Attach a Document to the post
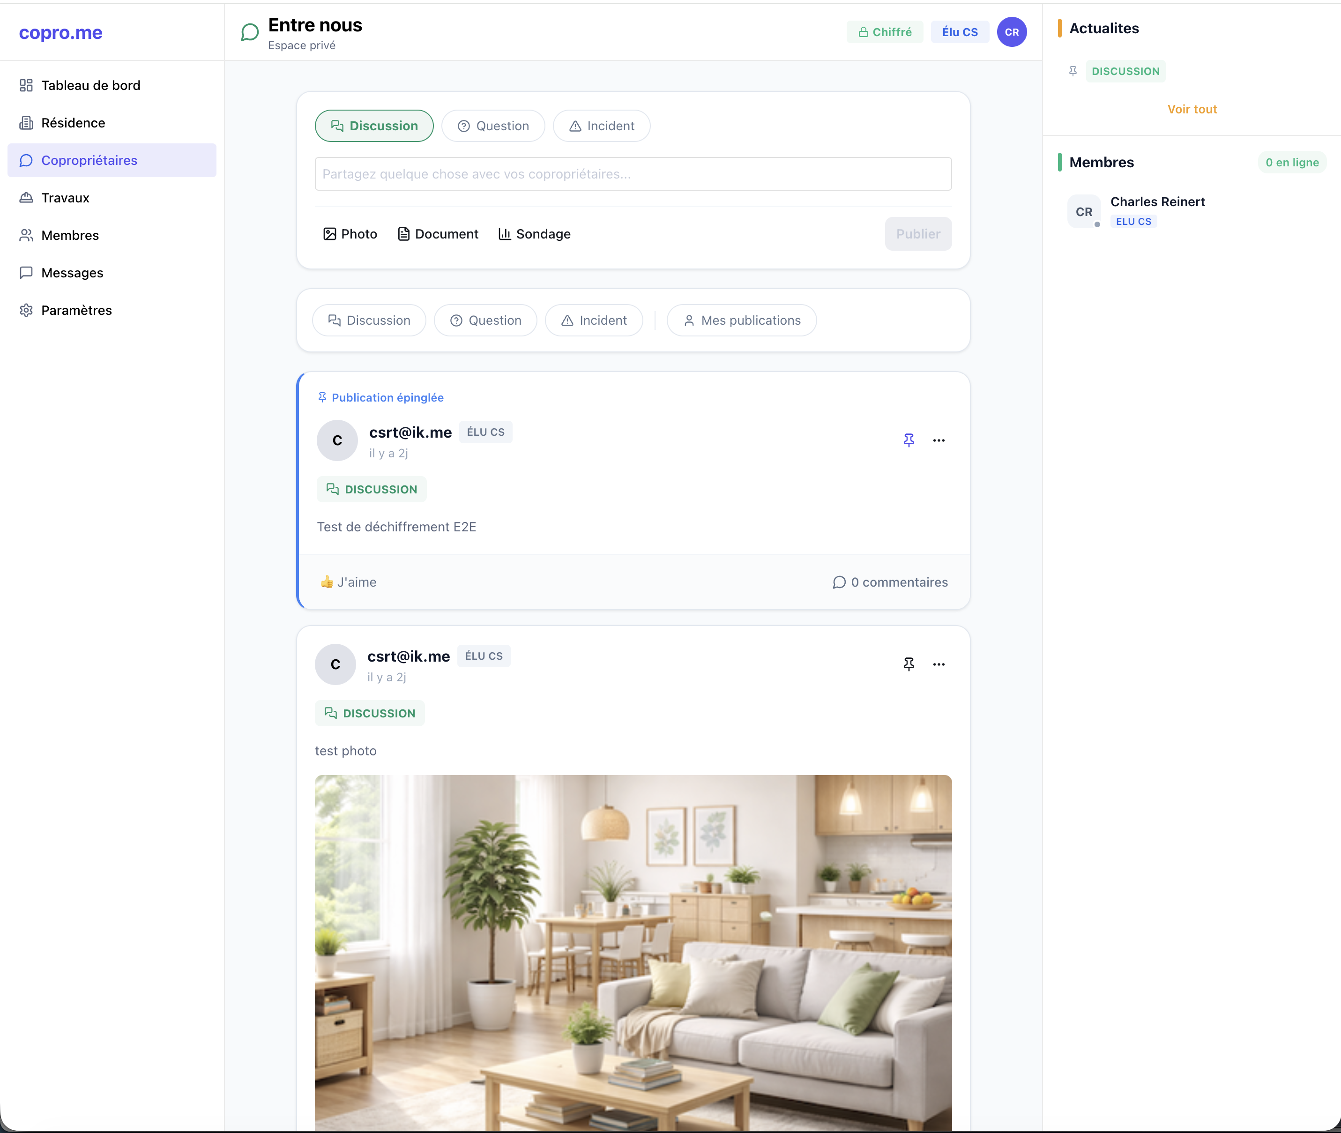 [x=438, y=234]
